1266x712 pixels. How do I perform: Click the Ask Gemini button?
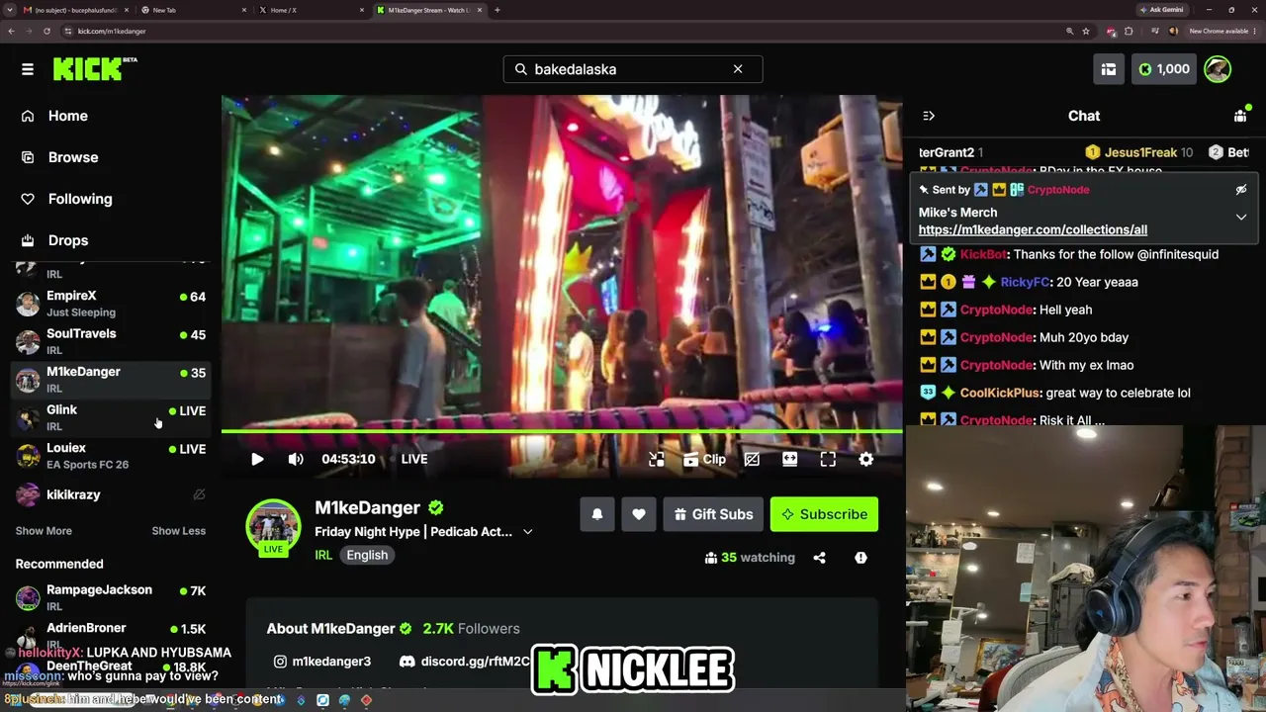pos(1161,10)
